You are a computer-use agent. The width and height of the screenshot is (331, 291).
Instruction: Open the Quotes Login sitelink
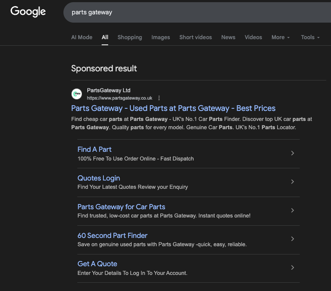point(99,178)
